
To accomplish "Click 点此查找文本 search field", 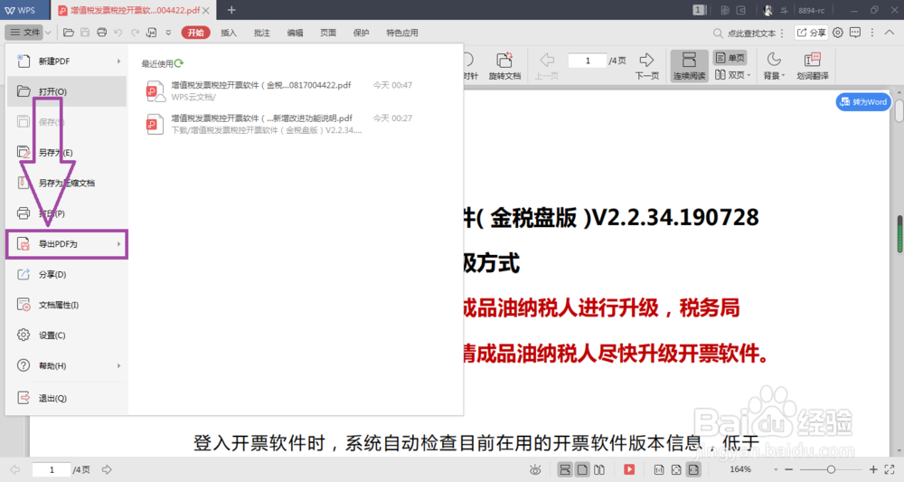I will pyautogui.click(x=751, y=33).
